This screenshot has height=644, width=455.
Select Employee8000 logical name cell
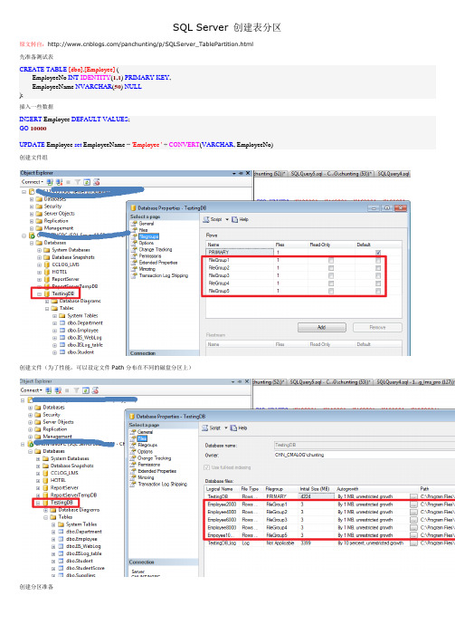click(x=222, y=527)
